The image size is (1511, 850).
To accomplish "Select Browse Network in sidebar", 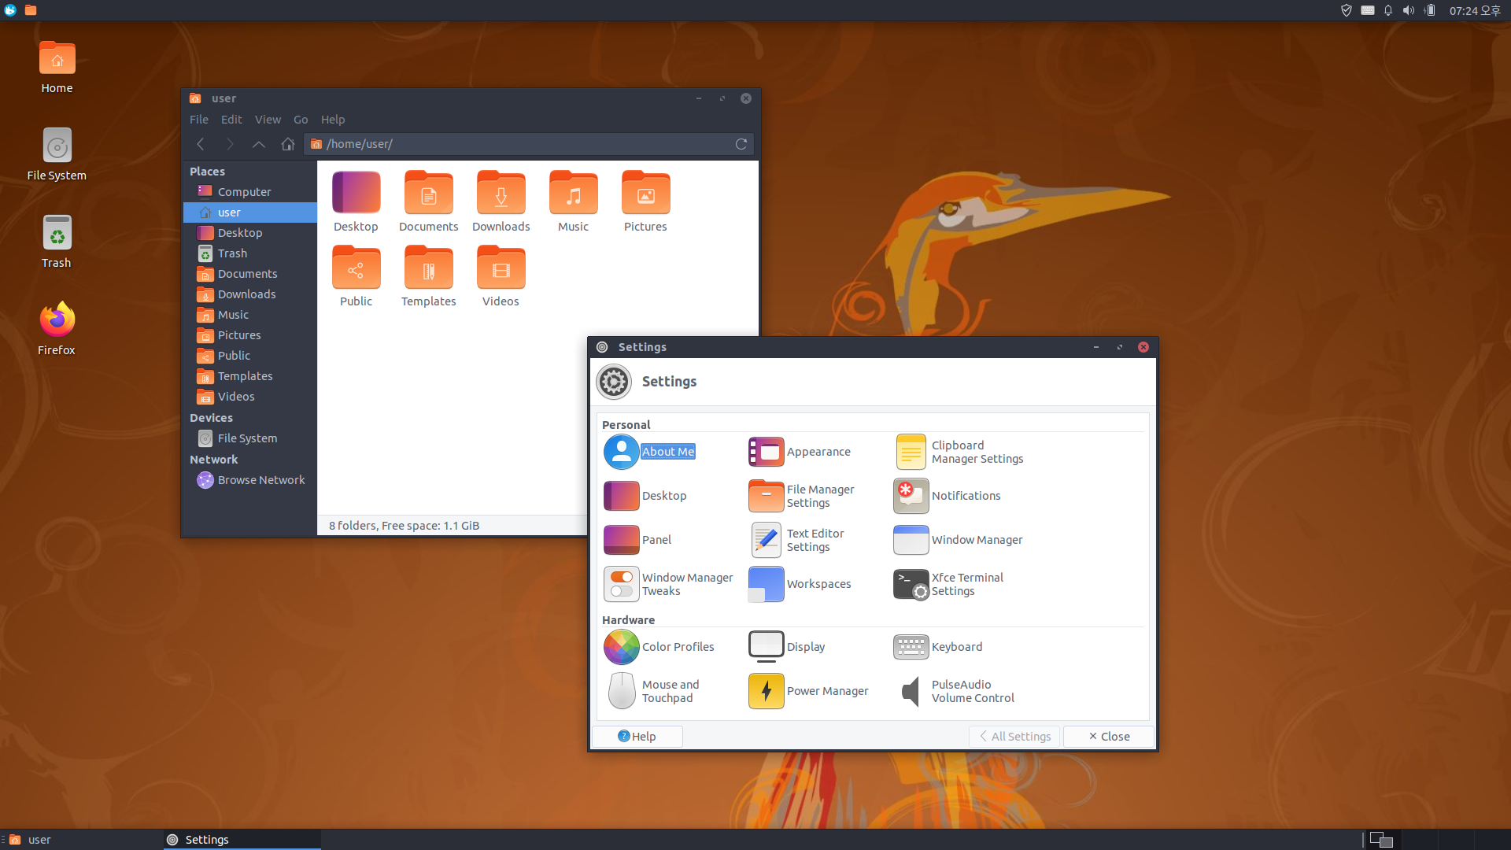I will click(x=260, y=480).
